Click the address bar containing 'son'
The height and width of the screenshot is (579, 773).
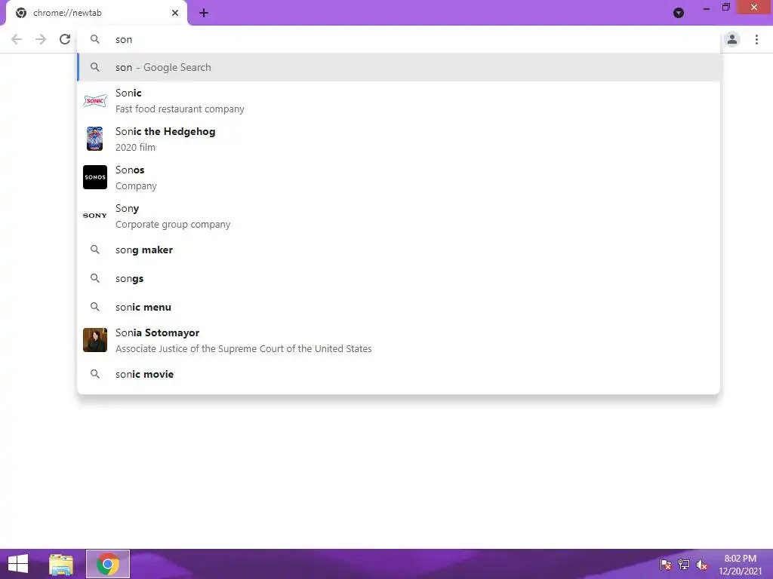(x=399, y=39)
